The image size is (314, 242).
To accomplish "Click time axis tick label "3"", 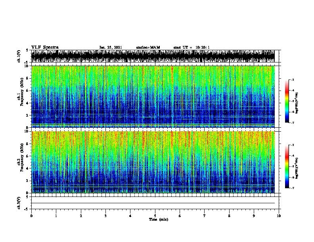I will [x=105, y=216].
